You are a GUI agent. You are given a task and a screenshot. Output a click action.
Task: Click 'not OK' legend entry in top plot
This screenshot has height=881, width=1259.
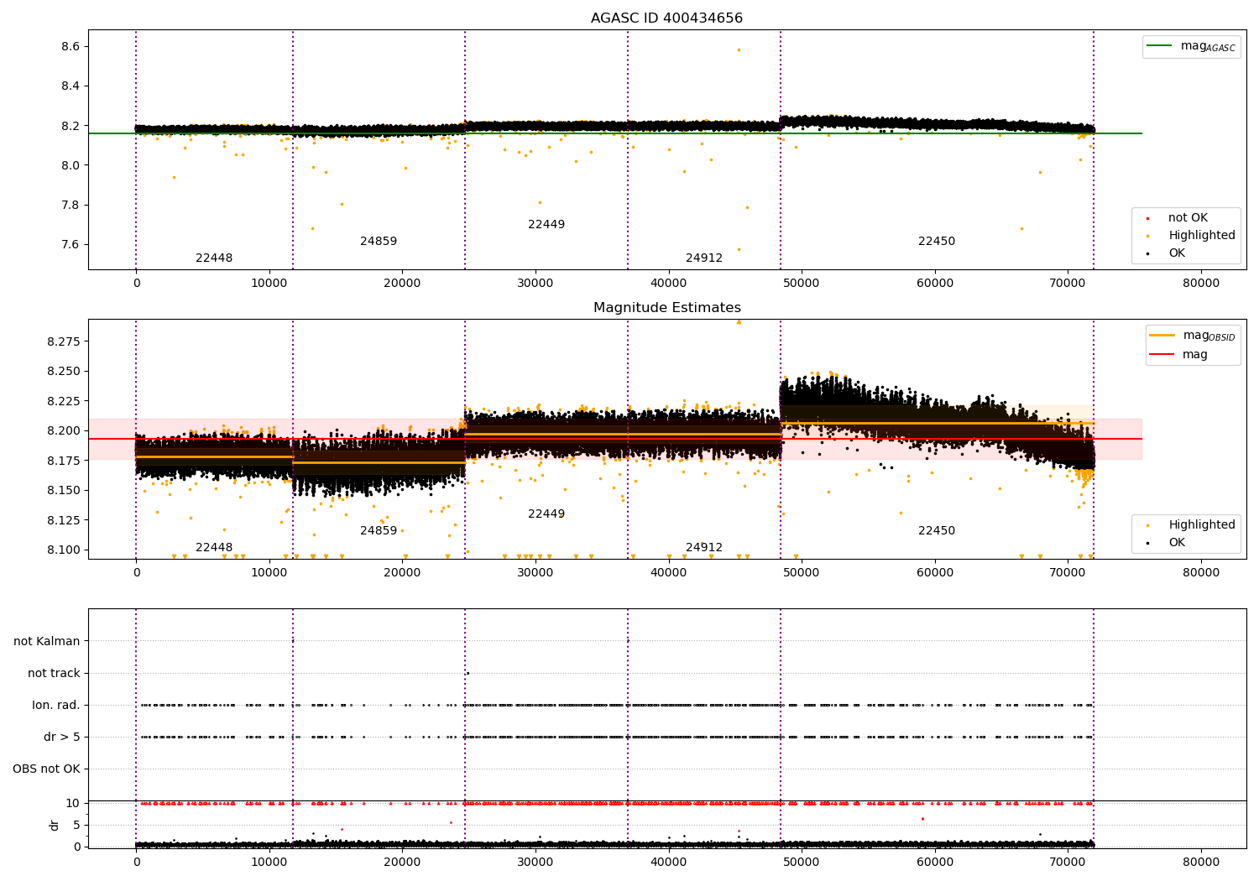pyautogui.click(x=1178, y=218)
